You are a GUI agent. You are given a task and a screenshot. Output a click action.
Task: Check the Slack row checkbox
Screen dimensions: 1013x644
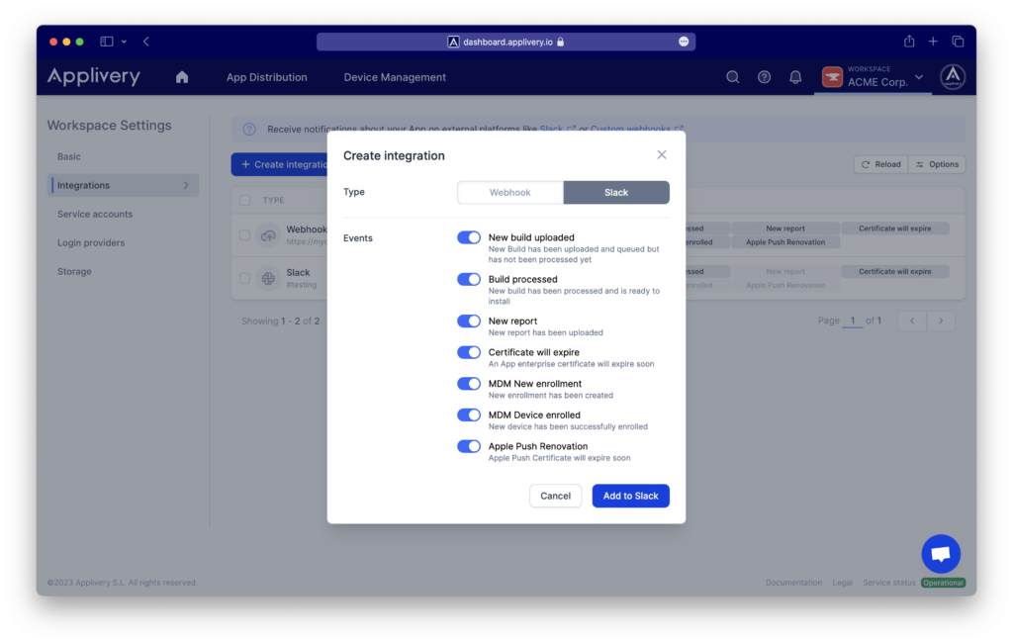coord(245,278)
